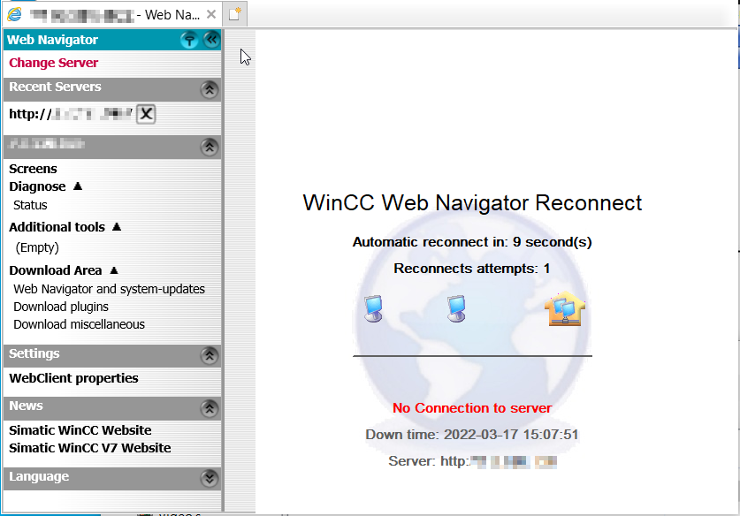The width and height of the screenshot is (740, 516).
Task: Open the recent server http address
Action: [x=71, y=114]
